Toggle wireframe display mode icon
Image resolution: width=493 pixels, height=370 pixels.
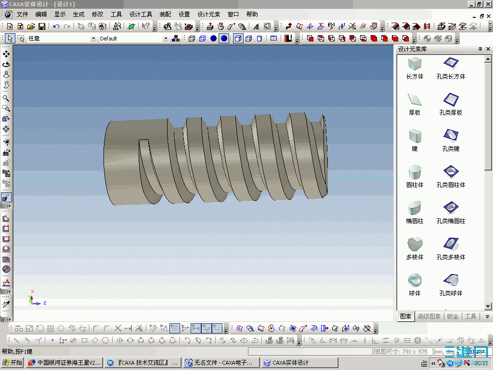coord(192,39)
